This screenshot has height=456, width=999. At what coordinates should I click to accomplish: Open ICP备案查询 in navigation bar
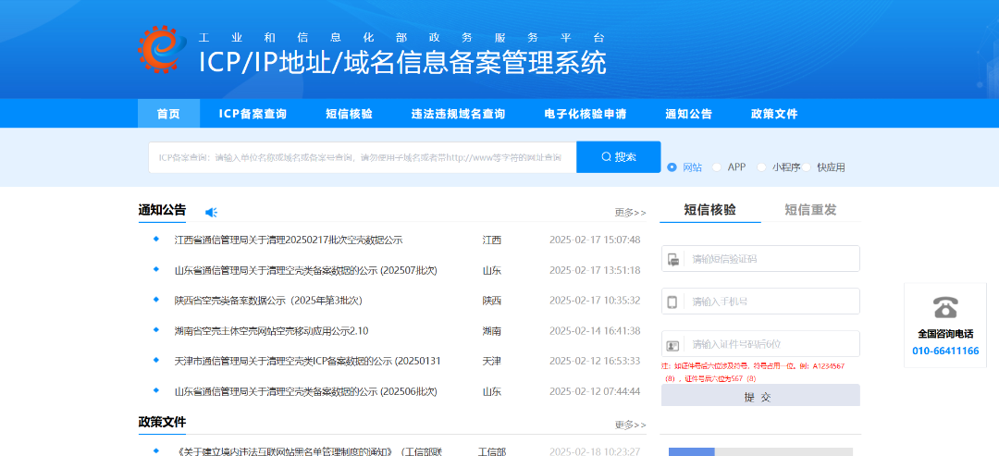pyautogui.click(x=253, y=114)
